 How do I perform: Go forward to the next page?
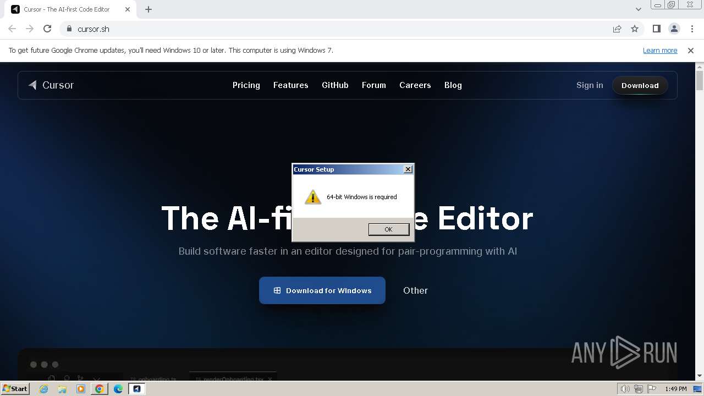coord(30,29)
